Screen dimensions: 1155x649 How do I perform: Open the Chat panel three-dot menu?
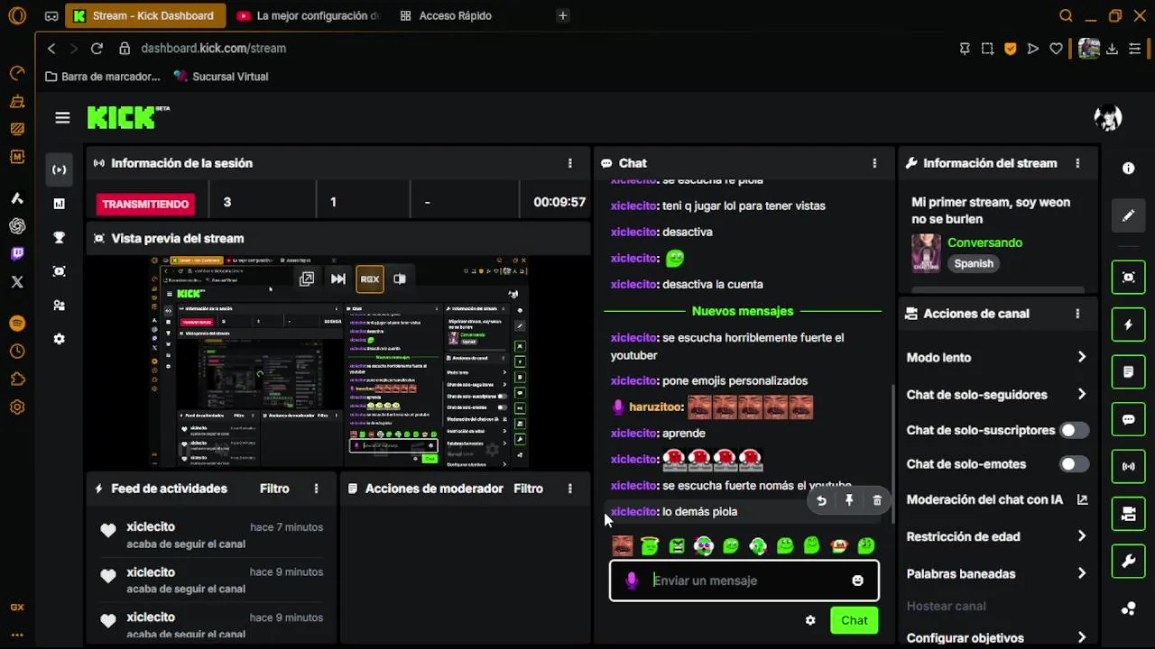(874, 163)
